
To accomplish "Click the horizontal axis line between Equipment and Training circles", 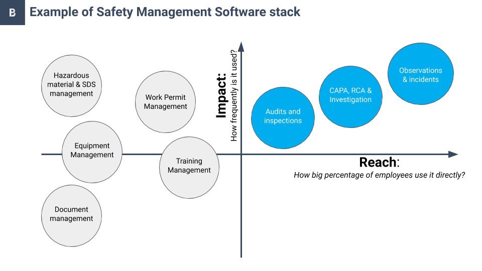I will 141,154.
